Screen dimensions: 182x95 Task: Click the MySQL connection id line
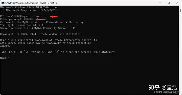[22, 25]
